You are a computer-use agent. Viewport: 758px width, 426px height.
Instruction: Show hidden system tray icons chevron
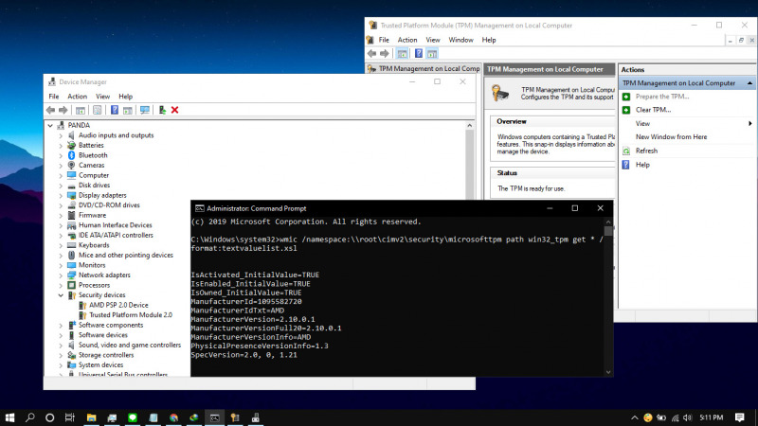[x=634, y=417]
